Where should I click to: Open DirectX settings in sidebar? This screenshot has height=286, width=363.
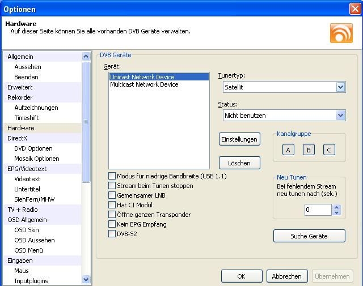17,138
